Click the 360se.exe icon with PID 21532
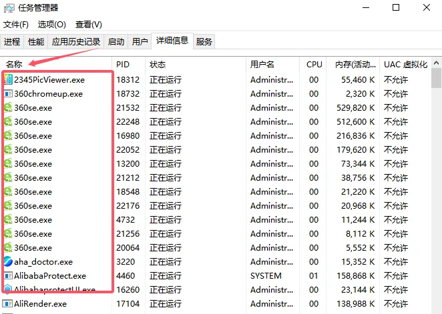Image resolution: width=442 pixels, height=314 pixels. pyautogui.click(x=8, y=108)
